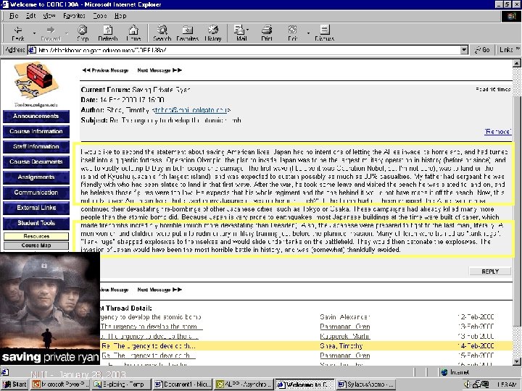The image size is (522, 391).
Task: Open the Search pane
Action: [x=162, y=33]
